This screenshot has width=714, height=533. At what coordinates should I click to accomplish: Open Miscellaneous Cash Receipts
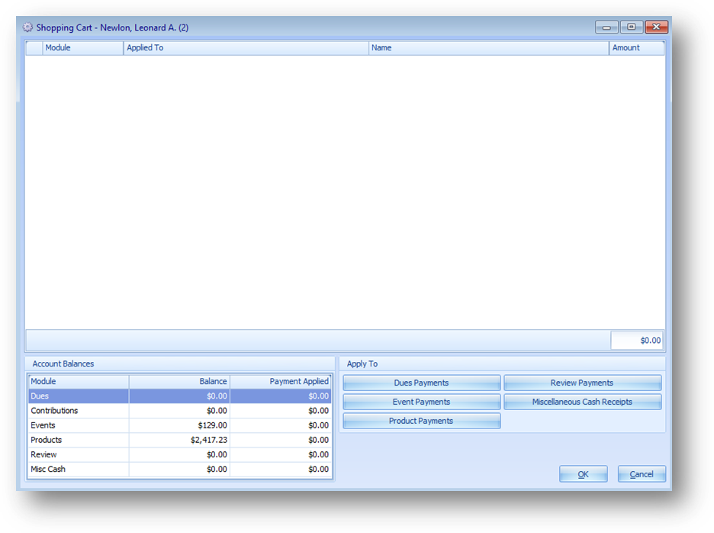582,402
